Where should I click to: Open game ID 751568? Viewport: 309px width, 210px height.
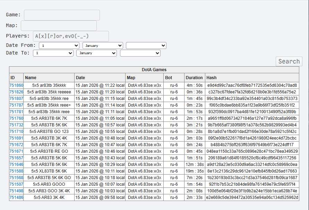click(x=16, y=178)
